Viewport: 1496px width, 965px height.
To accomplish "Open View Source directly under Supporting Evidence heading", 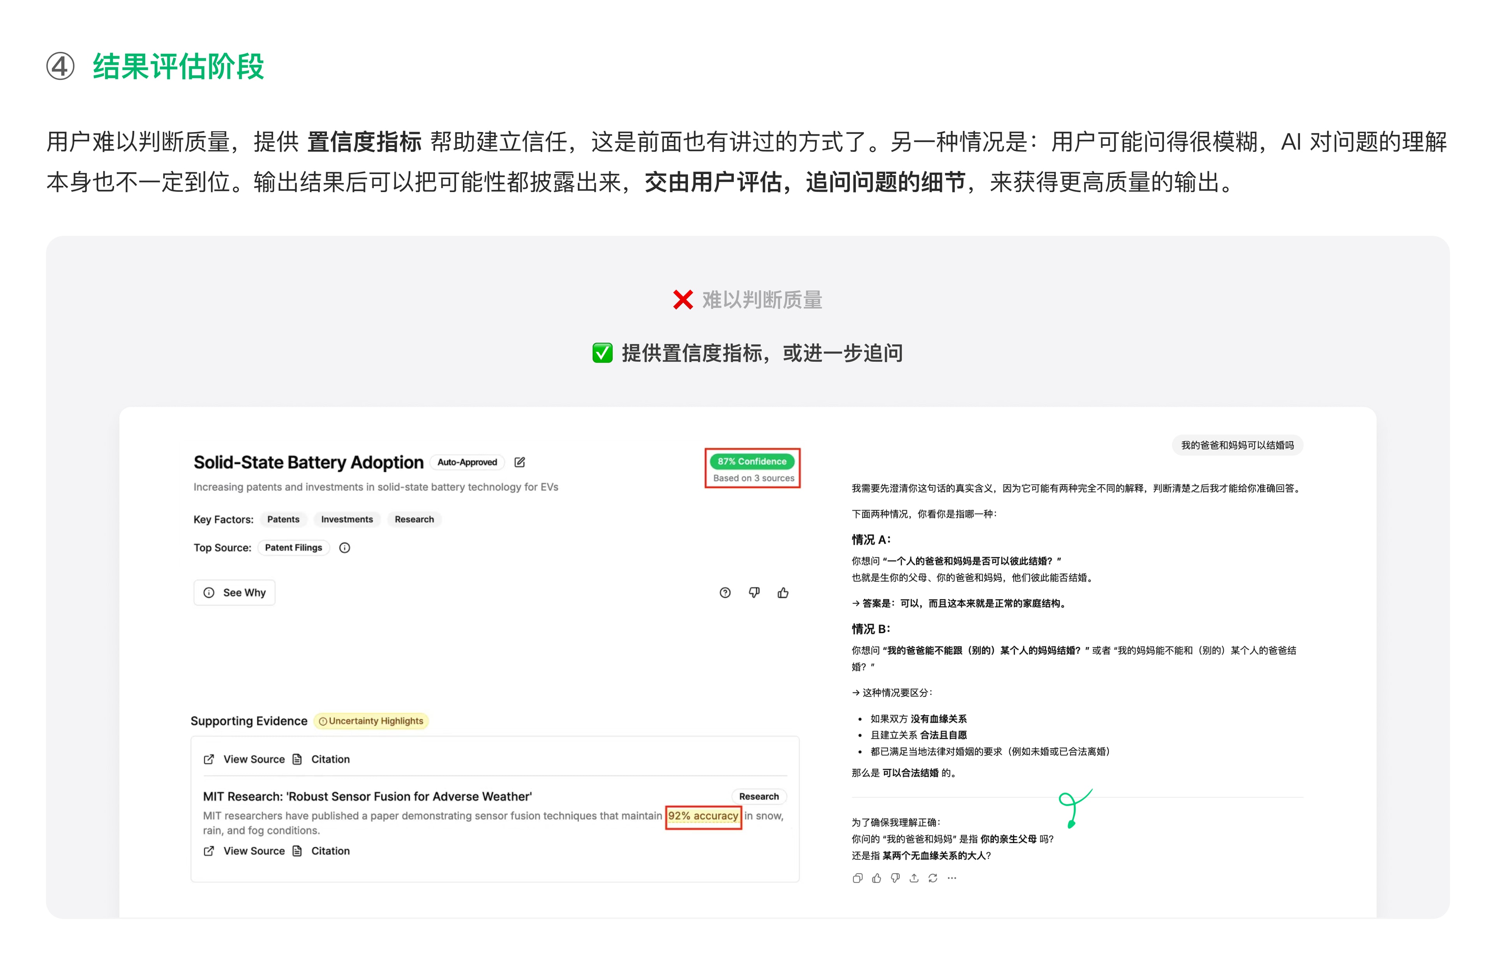I will click(x=244, y=759).
